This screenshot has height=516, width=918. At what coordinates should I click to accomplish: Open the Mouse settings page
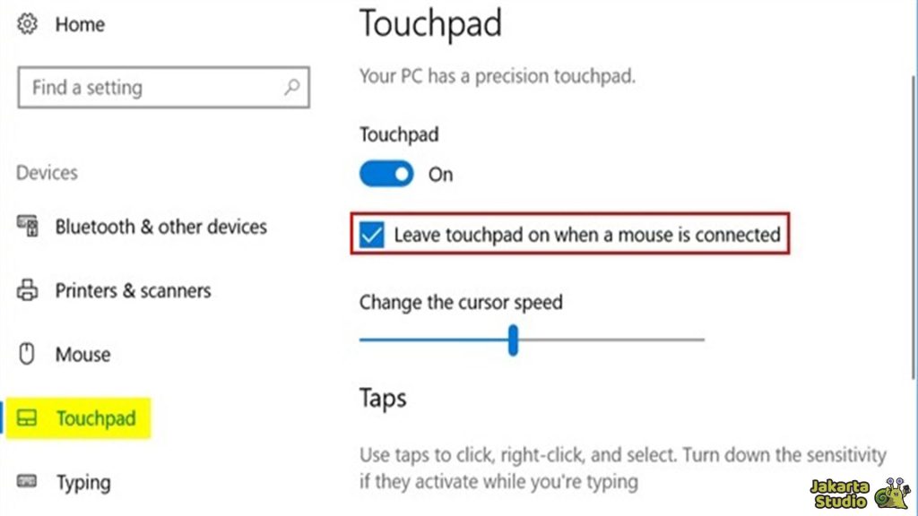tap(82, 354)
